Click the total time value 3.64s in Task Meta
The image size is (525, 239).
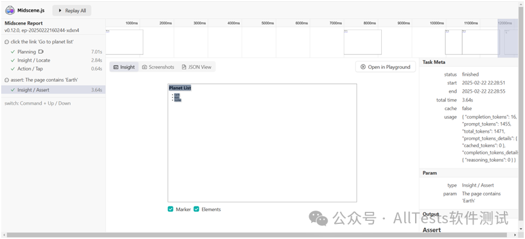(x=468, y=100)
